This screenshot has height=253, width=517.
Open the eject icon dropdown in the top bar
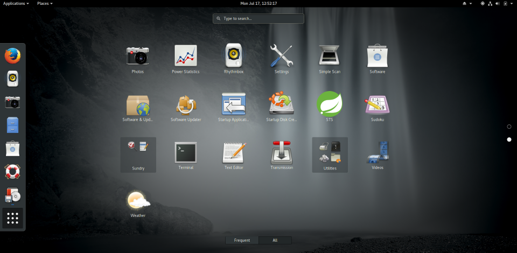pos(467,3)
